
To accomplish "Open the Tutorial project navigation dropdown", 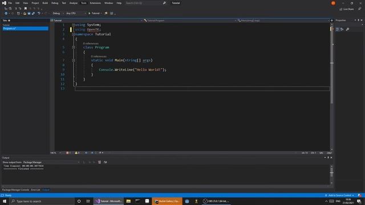I will coord(96,20).
